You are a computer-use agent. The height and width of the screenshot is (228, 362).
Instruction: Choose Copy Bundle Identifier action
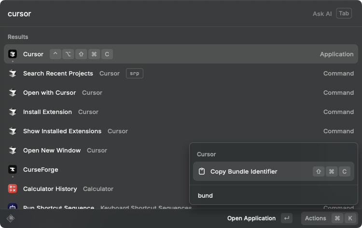click(274, 171)
